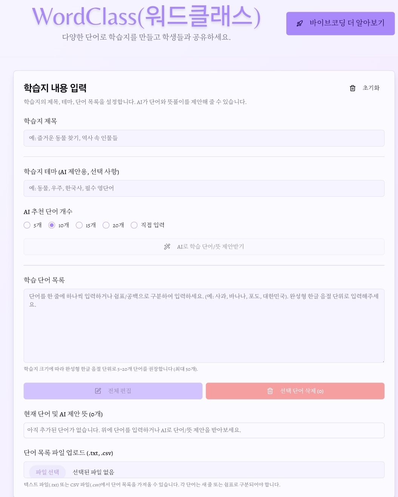Click the pencil edit icon on 전체 편집
The image size is (398, 497).
point(98,391)
